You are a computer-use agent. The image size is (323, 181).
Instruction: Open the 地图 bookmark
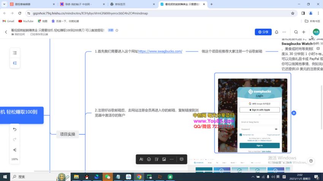(43, 21)
